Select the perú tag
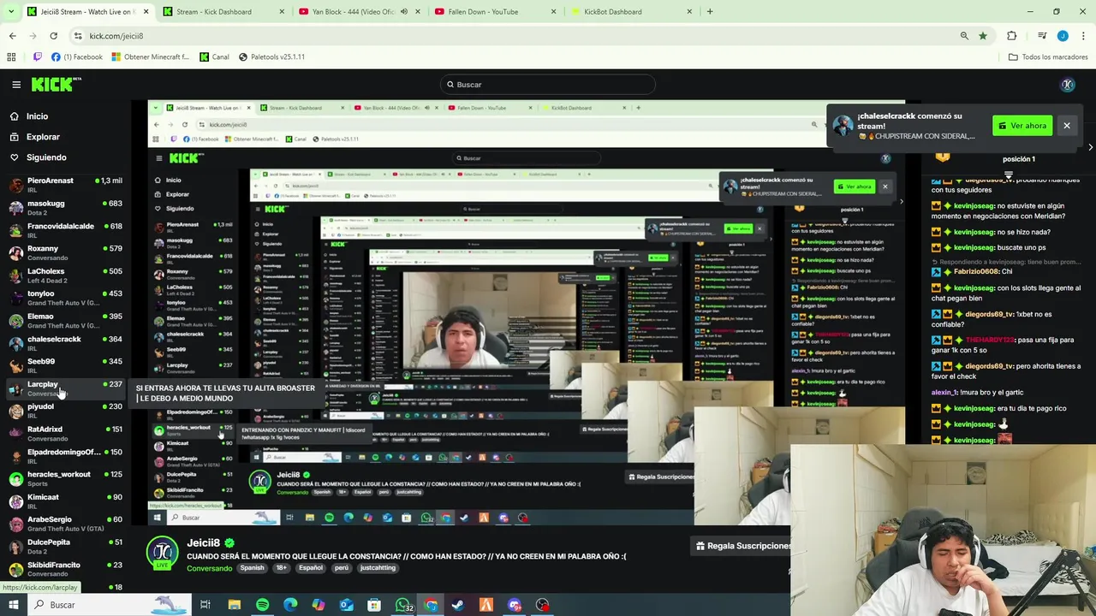 tap(342, 568)
